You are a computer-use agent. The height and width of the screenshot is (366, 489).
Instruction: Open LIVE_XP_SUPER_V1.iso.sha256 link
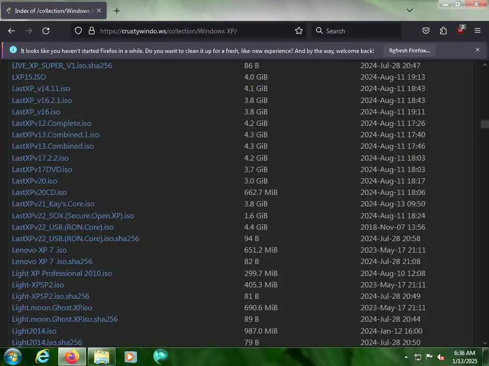[x=62, y=66]
